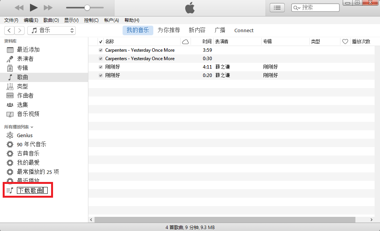Viewport: 380px width, 231px height.
Task: Click the Play button
Action: [x=33, y=8]
